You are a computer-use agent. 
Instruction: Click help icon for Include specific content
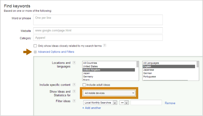tap(74, 85)
